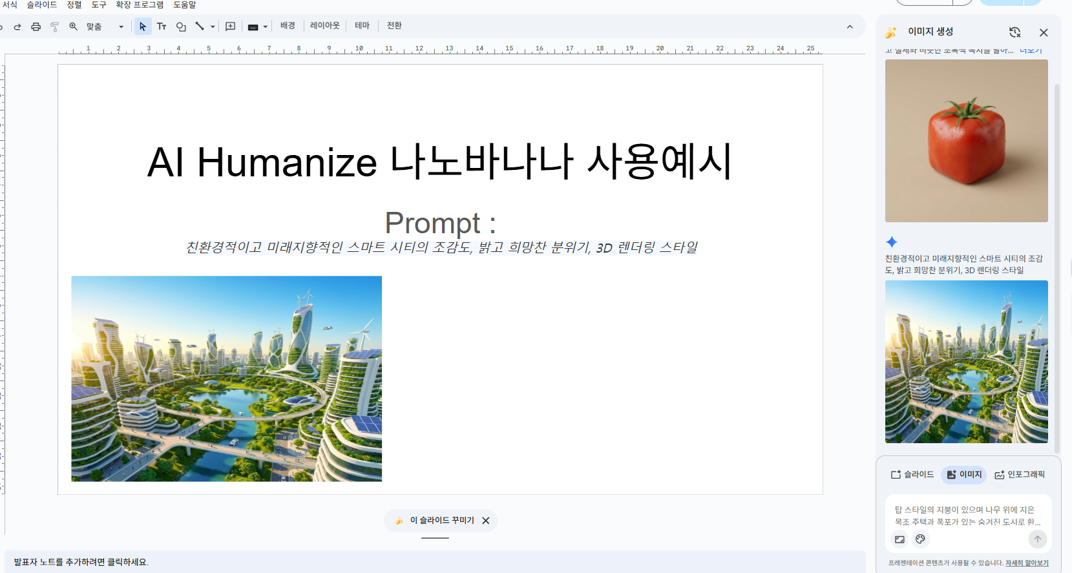Dismiss the 이 슬라이드 꾸미기 chip with X
Image resolution: width=1072 pixels, height=573 pixels.
click(x=486, y=521)
